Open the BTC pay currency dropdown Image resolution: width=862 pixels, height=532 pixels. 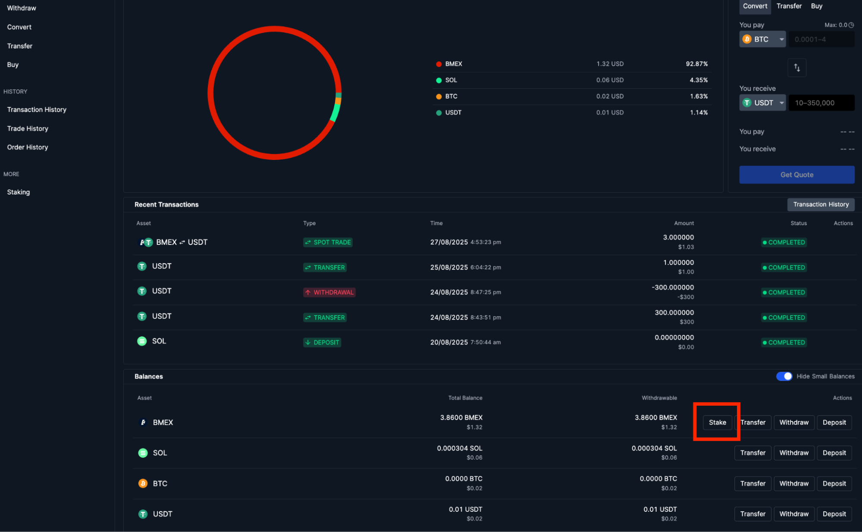click(x=762, y=39)
